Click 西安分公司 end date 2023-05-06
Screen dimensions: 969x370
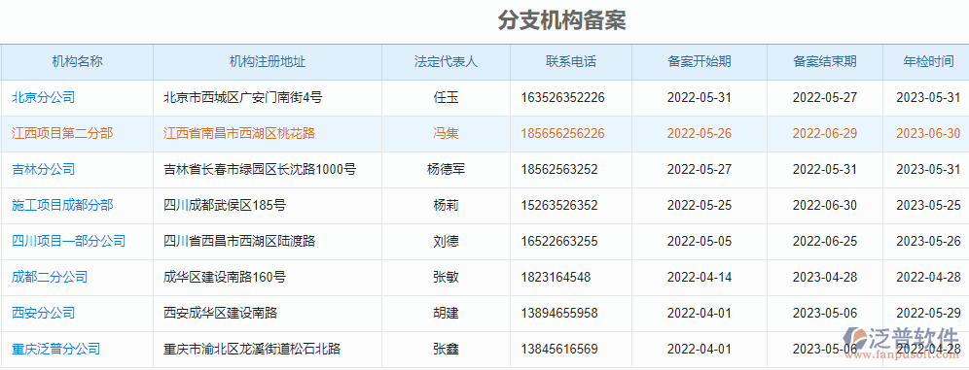pyautogui.click(x=825, y=313)
